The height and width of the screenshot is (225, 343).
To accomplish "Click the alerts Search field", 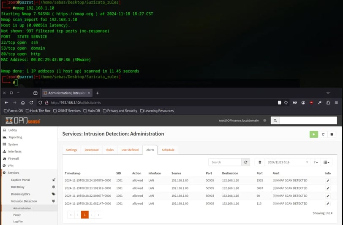I will click(x=225, y=162).
